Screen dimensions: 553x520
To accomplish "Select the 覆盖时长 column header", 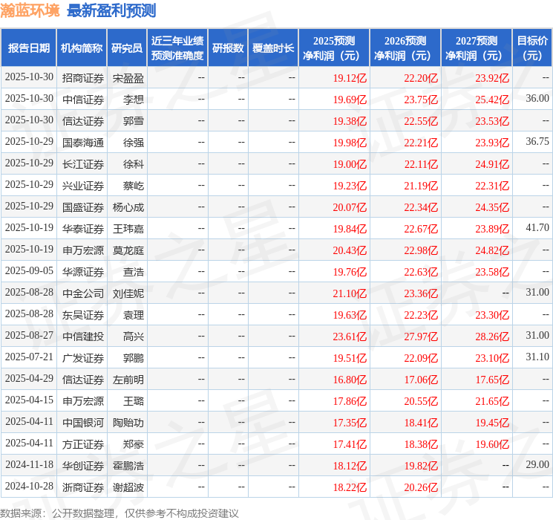I will tap(273, 48).
